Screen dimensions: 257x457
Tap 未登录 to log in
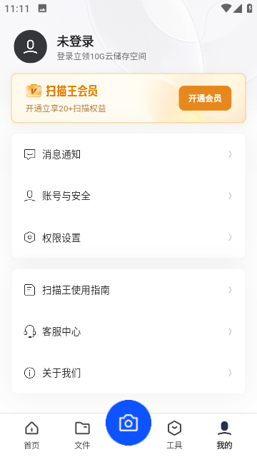[x=75, y=41]
